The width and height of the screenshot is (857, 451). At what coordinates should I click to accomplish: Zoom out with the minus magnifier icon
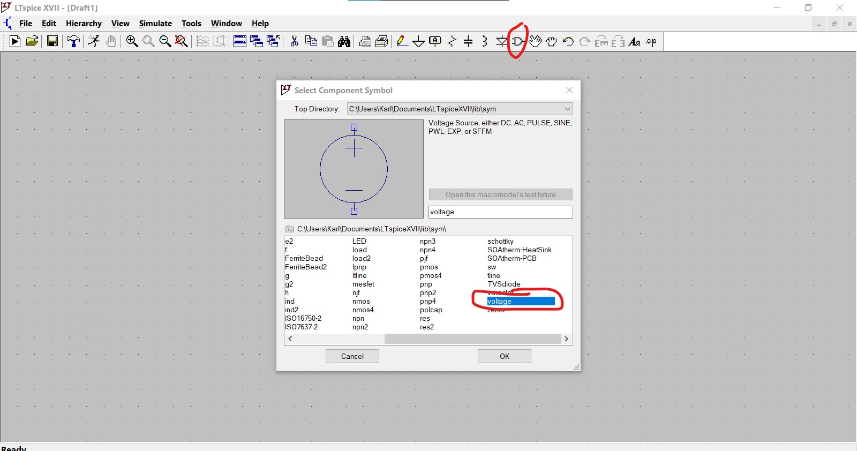165,41
